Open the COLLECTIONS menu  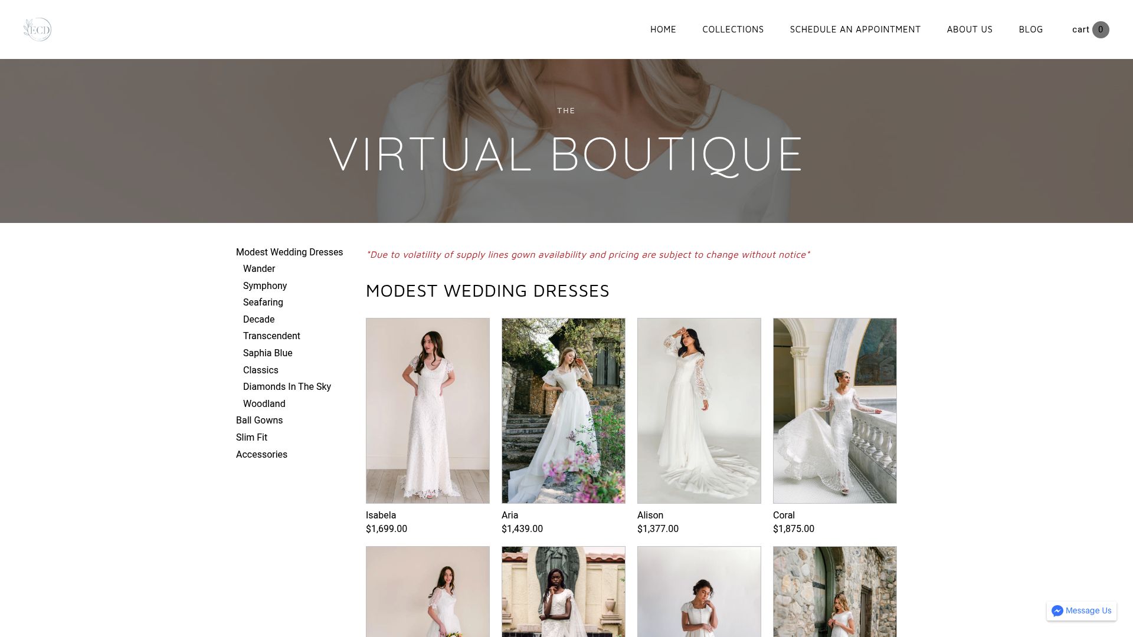(x=733, y=29)
